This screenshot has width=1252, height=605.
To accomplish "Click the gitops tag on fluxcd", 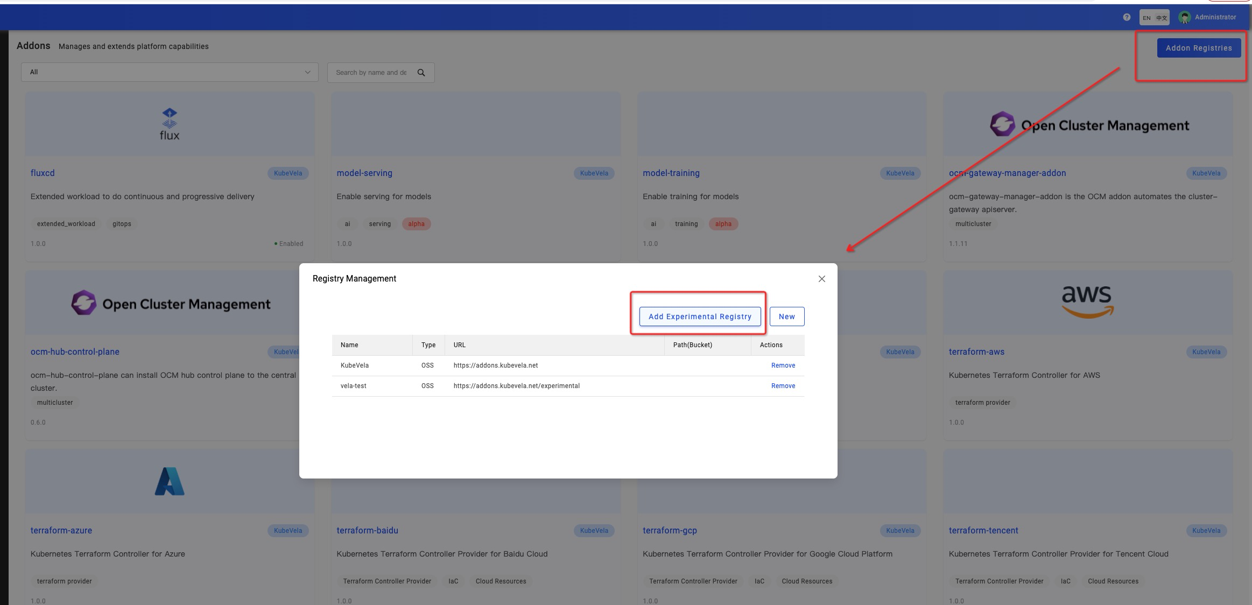I will click(122, 224).
